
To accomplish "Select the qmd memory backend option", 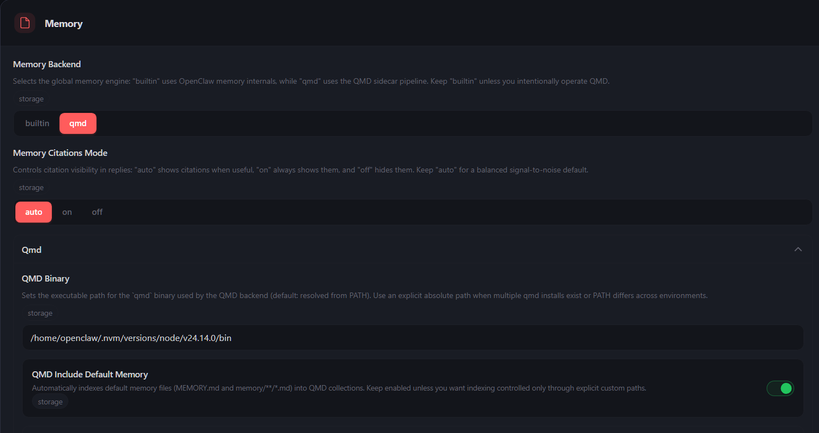I will coord(78,123).
